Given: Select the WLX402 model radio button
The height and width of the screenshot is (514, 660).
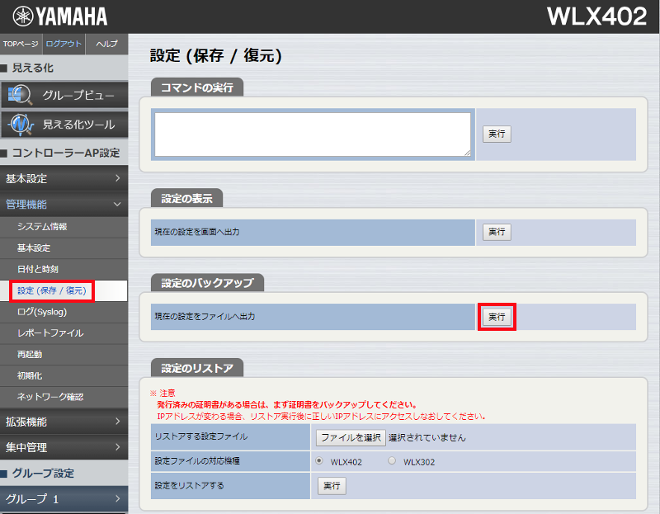Looking at the screenshot, I should point(319,461).
